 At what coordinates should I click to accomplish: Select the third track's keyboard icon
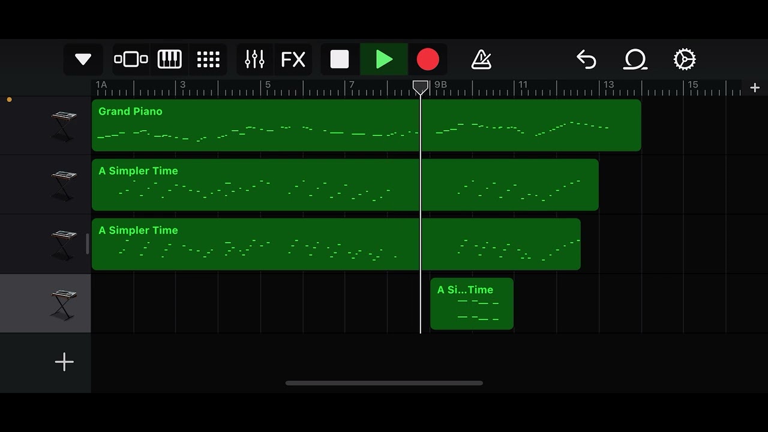point(64,245)
